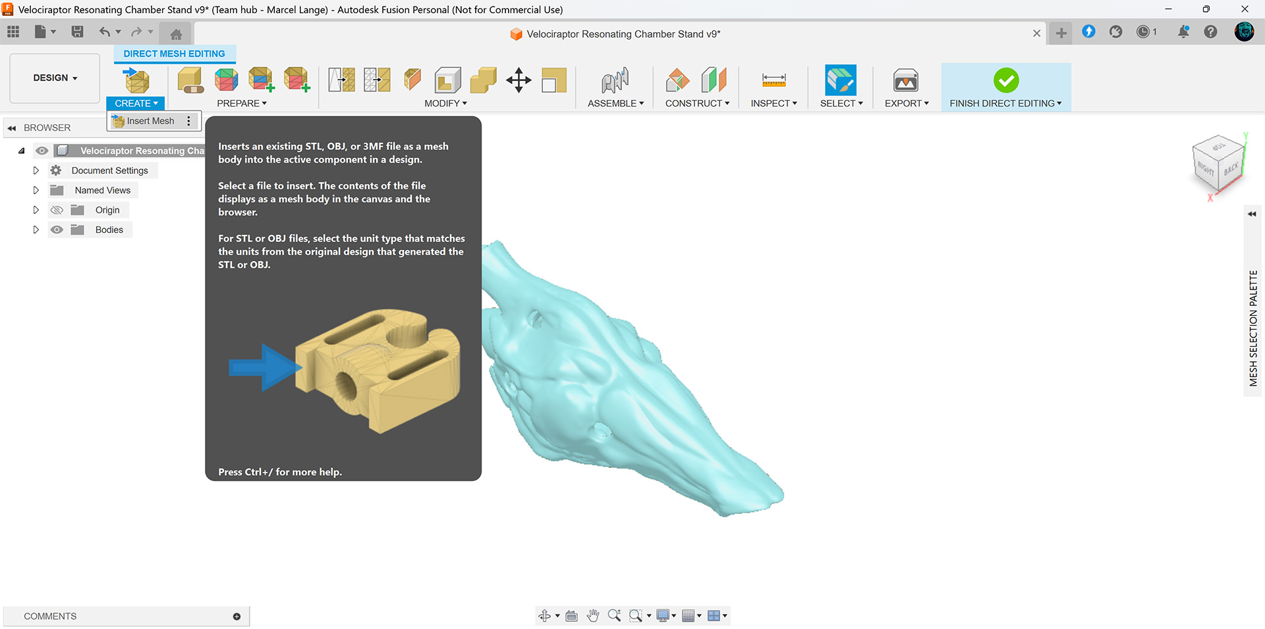The height and width of the screenshot is (629, 1265).
Task: Select the Move/Copy arrows tool
Action: coord(519,80)
